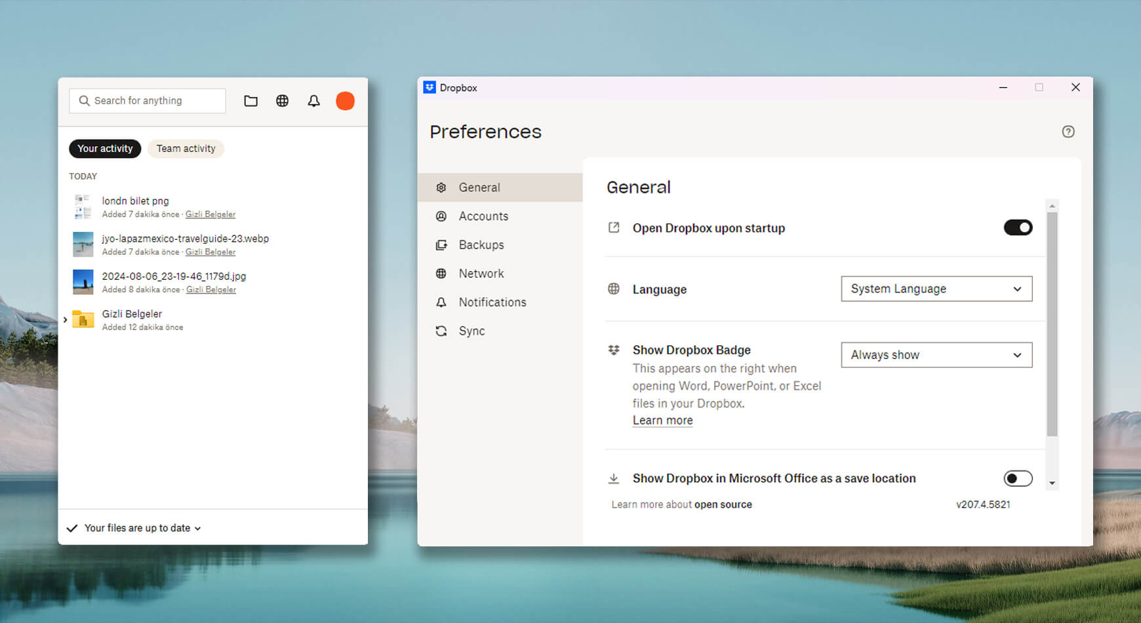Enable Show Dropbox in Microsoft Office toggle
1141x623 pixels.
click(1018, 479)
